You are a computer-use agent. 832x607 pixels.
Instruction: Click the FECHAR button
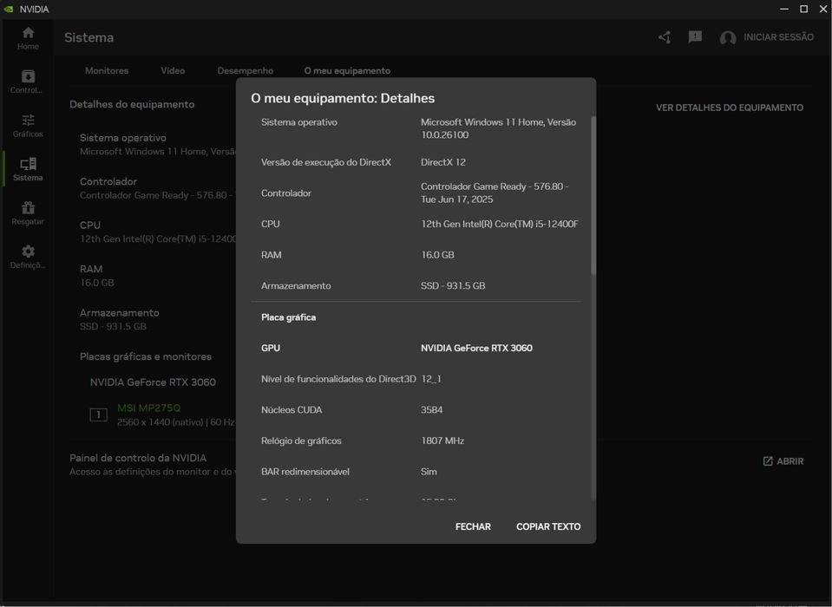(473, 526)
